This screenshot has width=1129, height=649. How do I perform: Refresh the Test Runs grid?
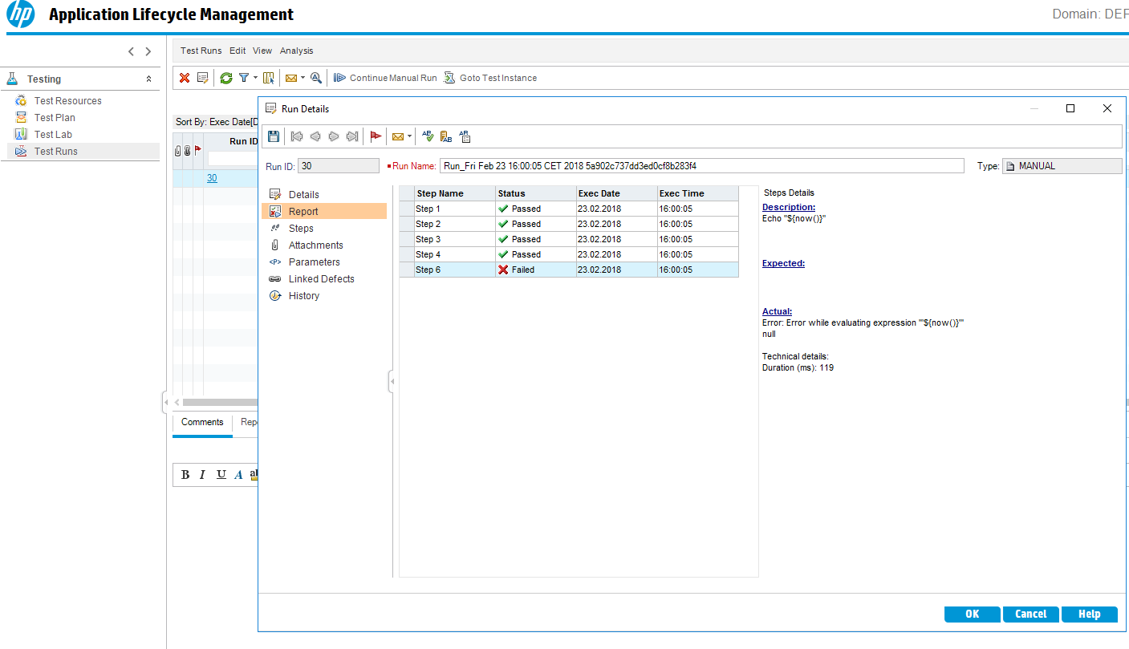pos(226,78)
